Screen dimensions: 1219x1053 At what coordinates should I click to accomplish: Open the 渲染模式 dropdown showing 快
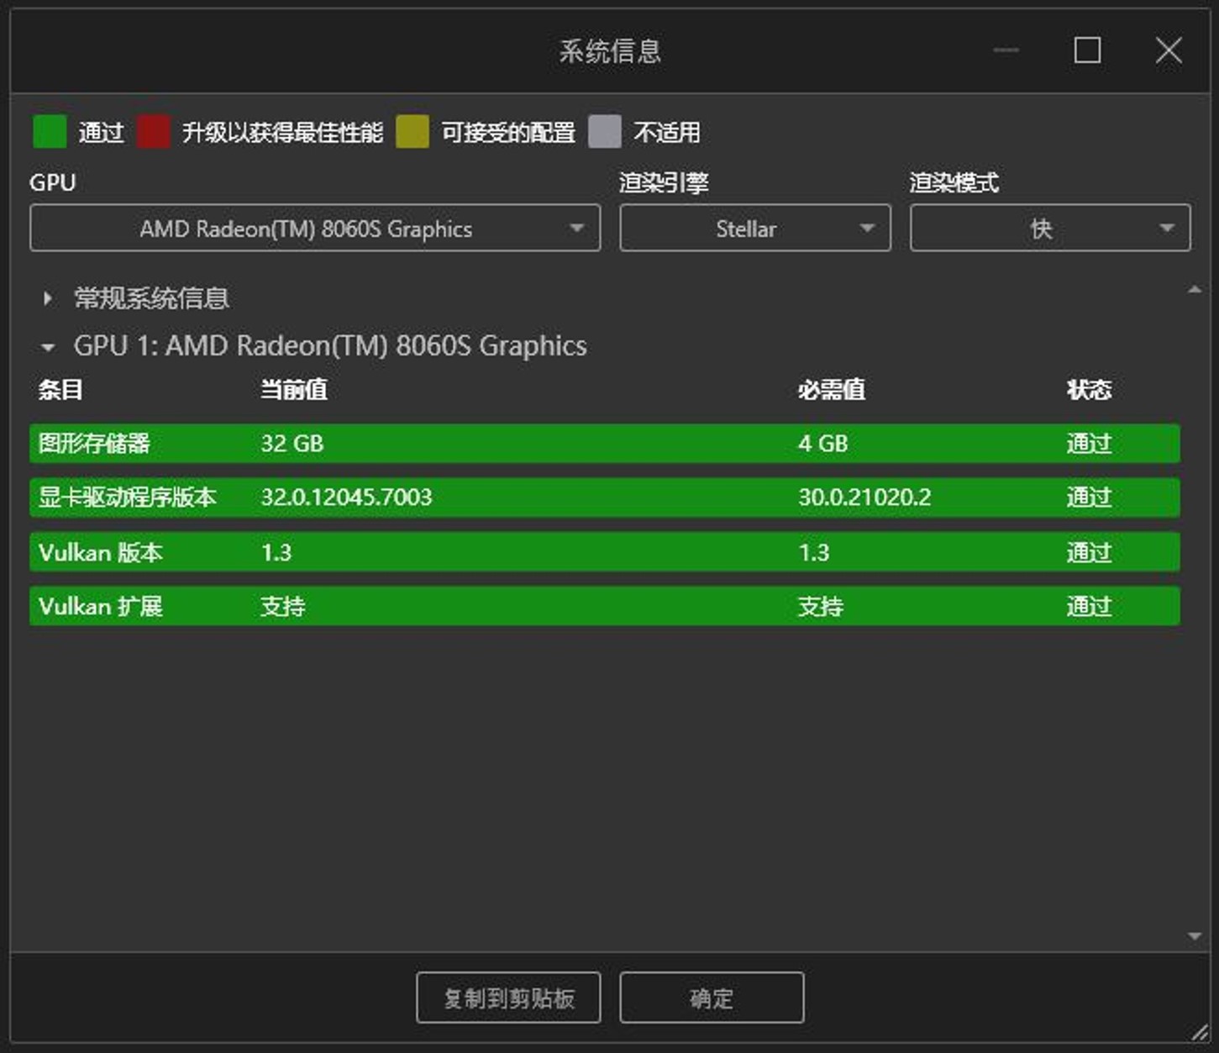click(1049, 229)
